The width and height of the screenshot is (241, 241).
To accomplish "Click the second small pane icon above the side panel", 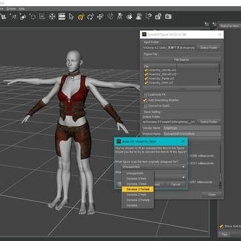I will tap(214, 24).
